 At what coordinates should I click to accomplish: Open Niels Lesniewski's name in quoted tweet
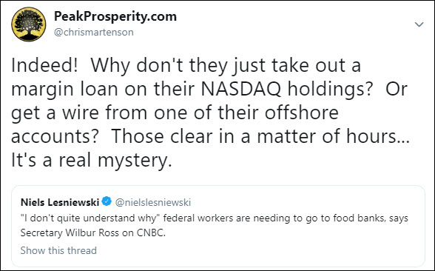[60, 202]
